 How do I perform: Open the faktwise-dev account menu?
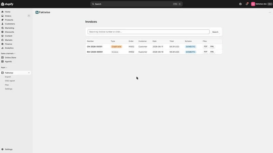pos(262,4)
